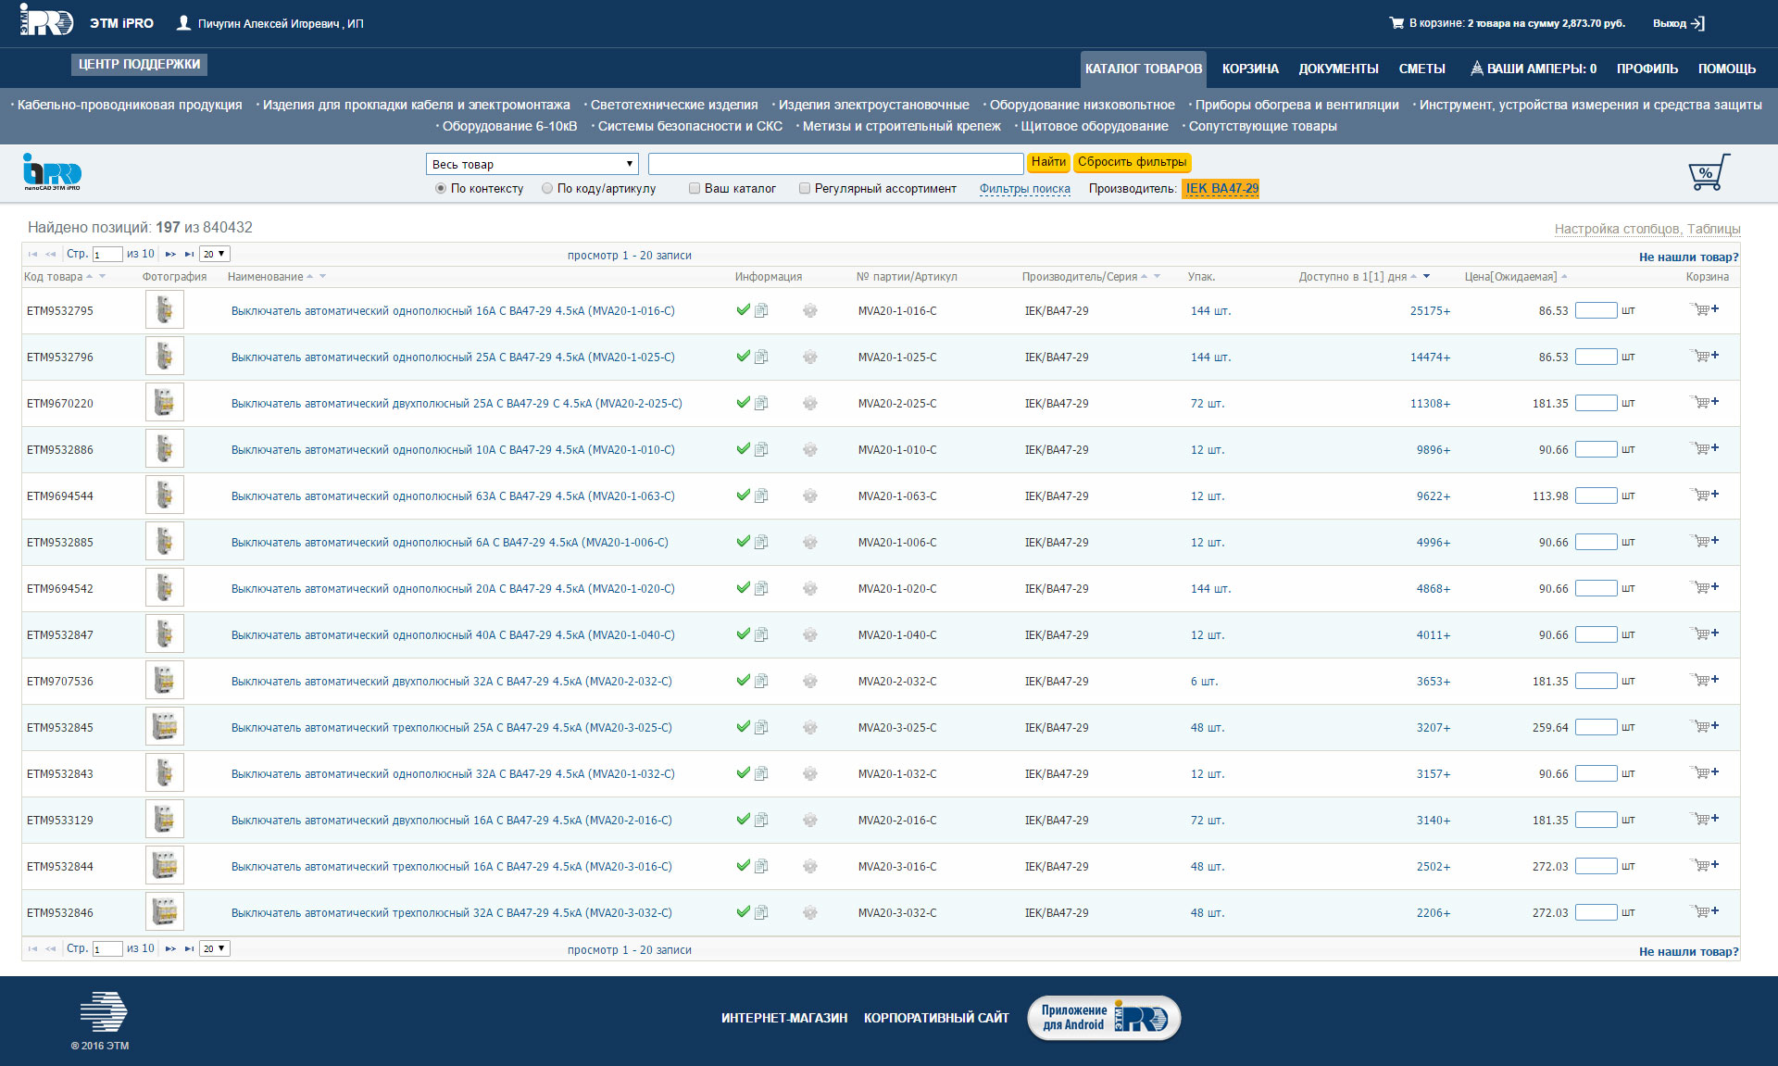The width and height of the screenshot is (1778, 1066).
Task: Sort ascending by 'Код товара' arrow
Action: (90, 276)
